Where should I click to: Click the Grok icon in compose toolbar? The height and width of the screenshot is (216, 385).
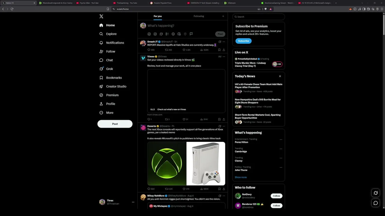tap(161, 34)
